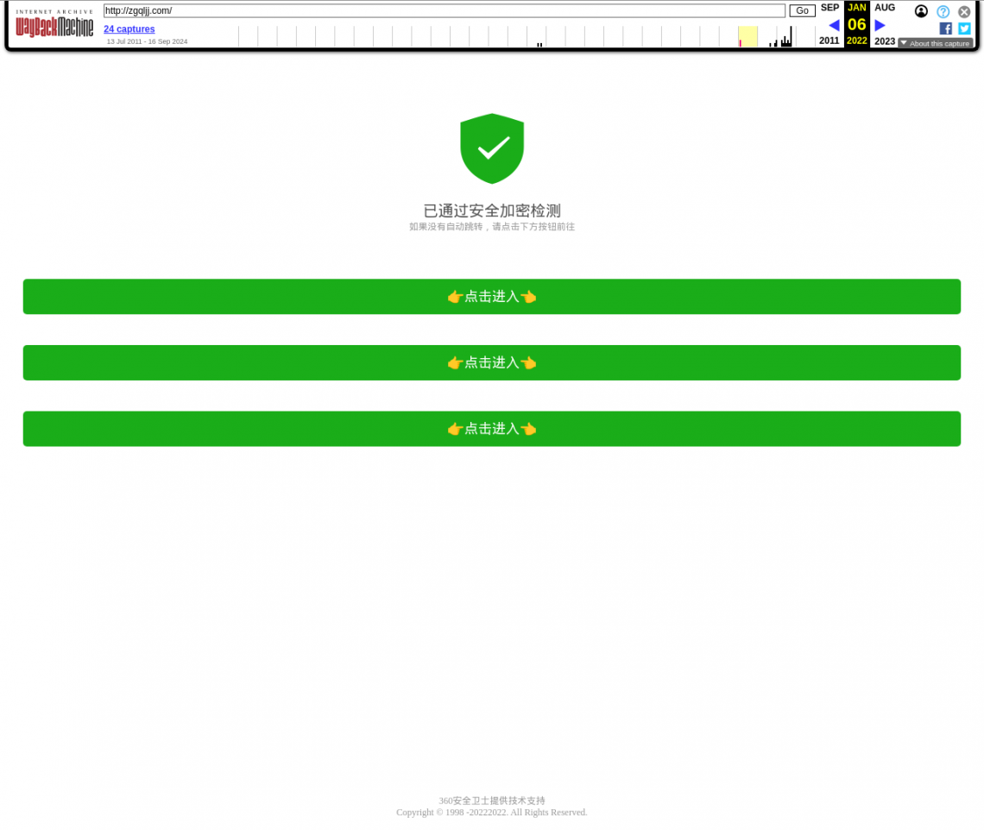Click the topmost green 点击进入 button
Screen dimensions: 984x830
tap(491, 296)
